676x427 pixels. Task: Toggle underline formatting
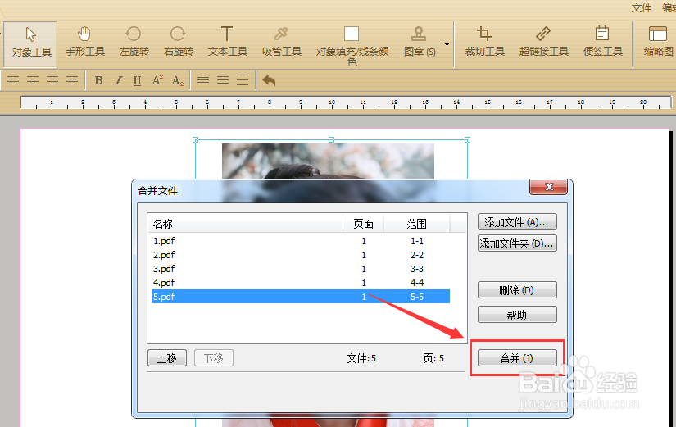137,80
